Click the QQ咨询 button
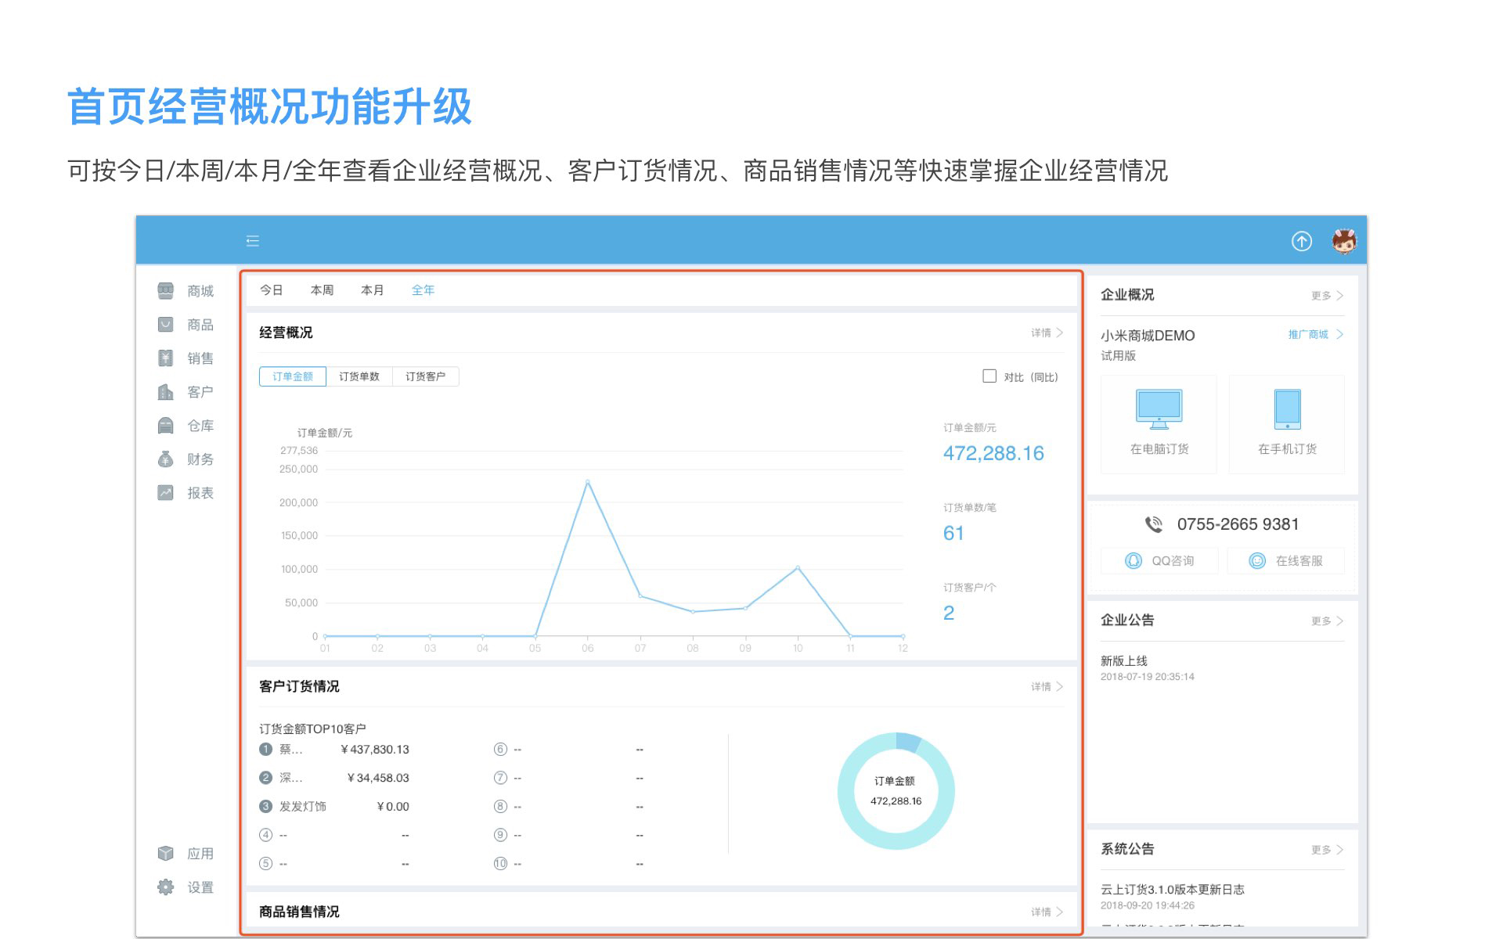Screen dimensions: 1503x939 click(1159, 561)
